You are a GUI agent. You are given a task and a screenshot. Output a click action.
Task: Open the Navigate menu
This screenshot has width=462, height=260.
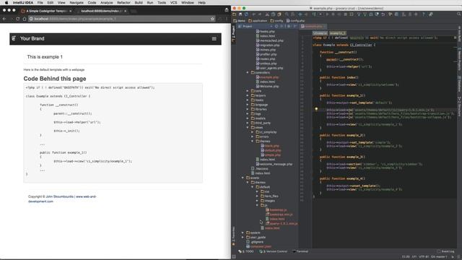[x=77, y=3]
